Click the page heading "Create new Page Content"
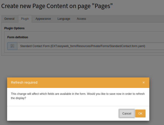The width and height of the screenshot is (164, 125). tap(57, 6)
